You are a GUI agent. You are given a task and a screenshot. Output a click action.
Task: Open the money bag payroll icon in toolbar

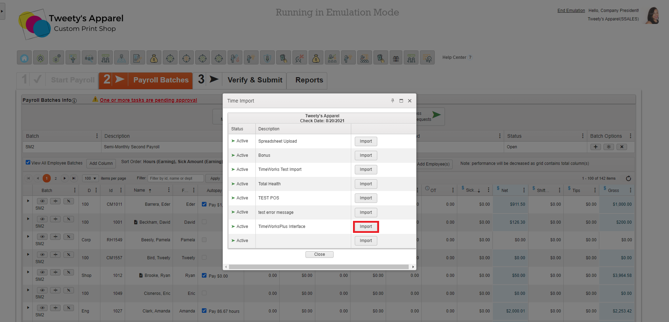(154, 57)
